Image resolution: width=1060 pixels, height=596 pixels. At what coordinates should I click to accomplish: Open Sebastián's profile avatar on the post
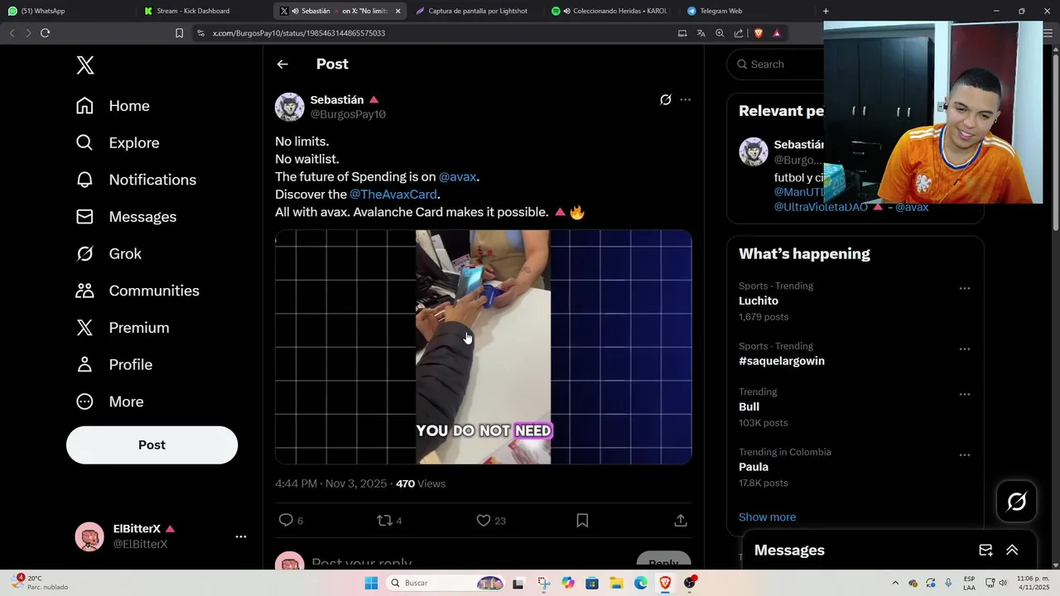290,107
